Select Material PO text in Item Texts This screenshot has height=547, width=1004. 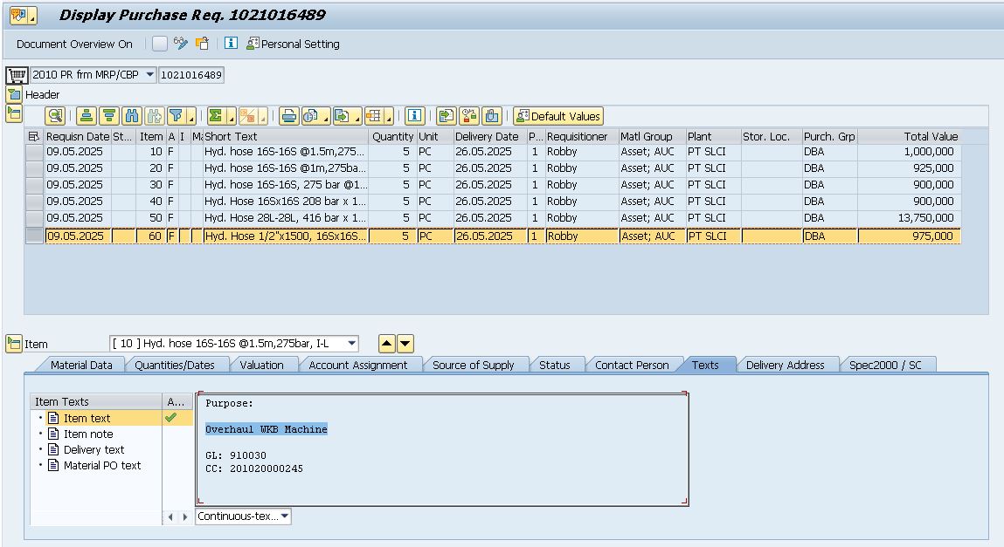(102, 466)
